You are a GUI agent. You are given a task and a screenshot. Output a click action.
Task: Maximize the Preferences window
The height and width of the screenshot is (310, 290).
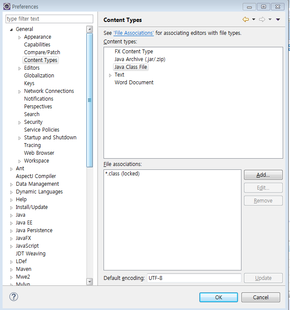point(263,7)
